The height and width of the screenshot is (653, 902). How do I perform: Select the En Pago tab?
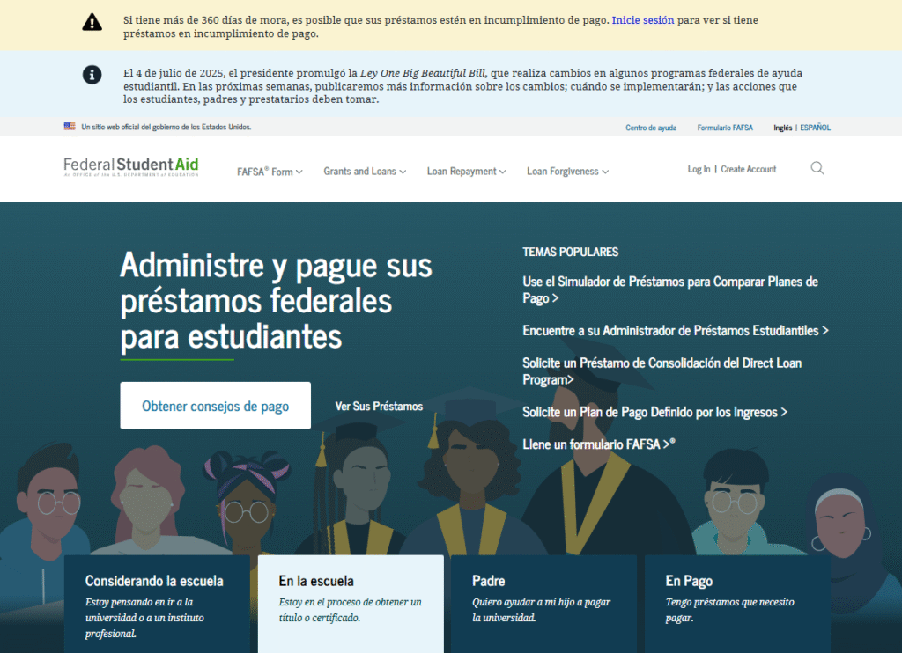click(x=737, y=604)
